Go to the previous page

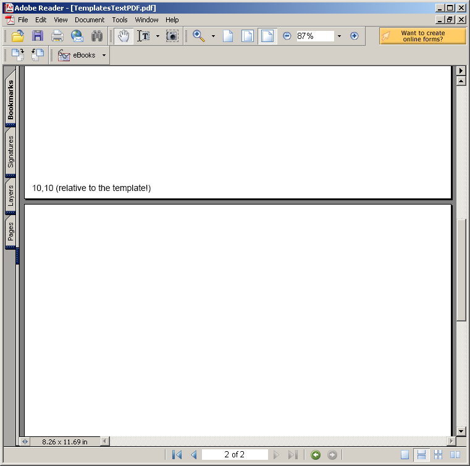(194, 455)
